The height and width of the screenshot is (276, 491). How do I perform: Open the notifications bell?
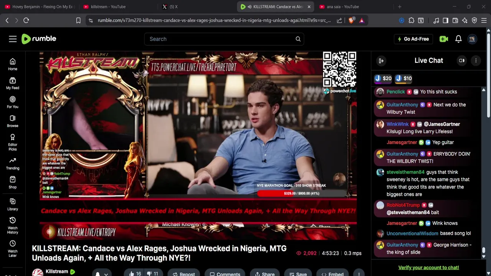click(458, 39)
